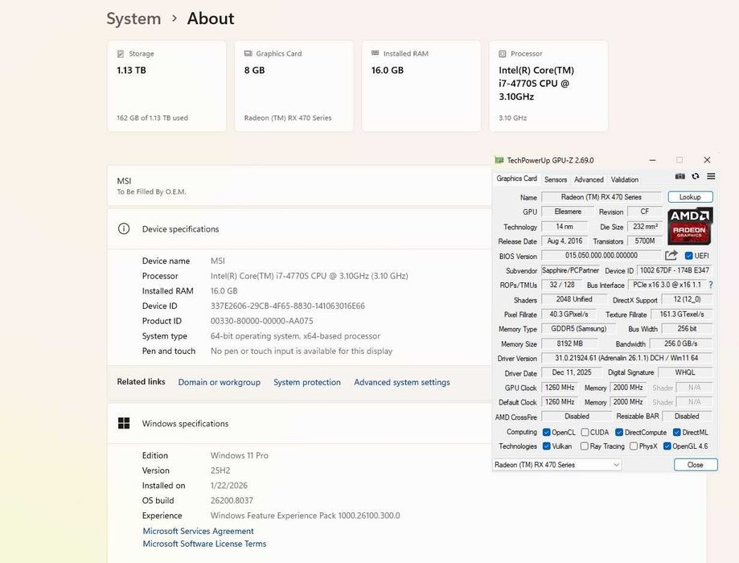
Task: Click the BIOS Version field
Action: pyautogui.click(x=601, y=255)
